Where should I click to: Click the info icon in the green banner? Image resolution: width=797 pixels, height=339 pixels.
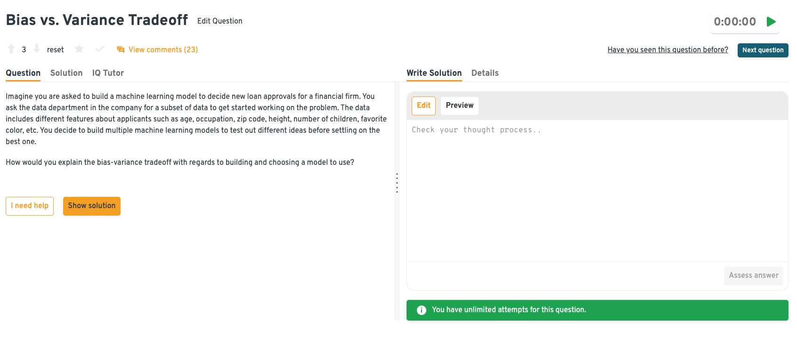coord(422,310)
